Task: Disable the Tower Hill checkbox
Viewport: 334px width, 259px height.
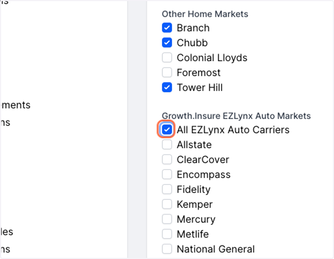Action: [x=167, y=88]
